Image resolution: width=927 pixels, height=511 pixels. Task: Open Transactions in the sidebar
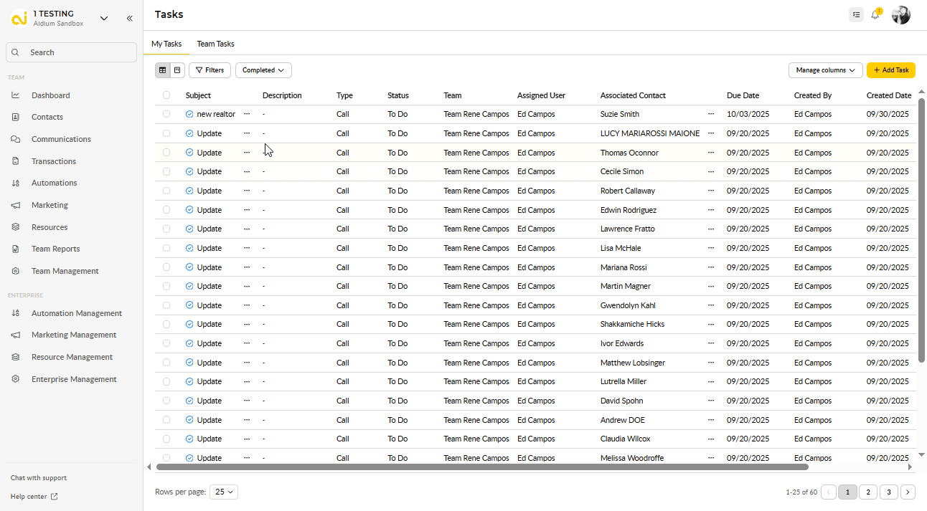pos(54,161)
